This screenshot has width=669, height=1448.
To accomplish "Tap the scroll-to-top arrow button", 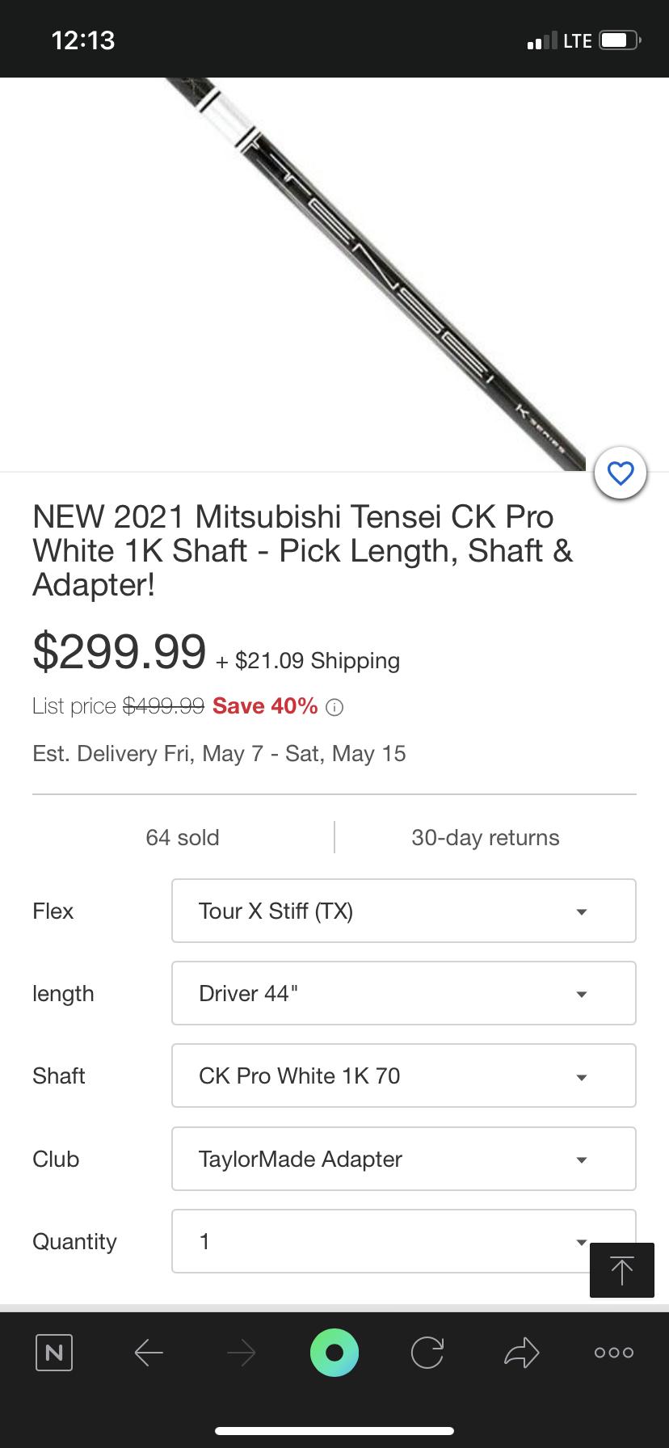I will [x=621, y=1270].
